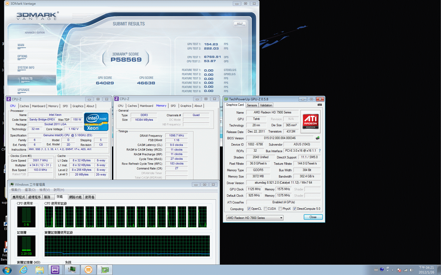Open Windows Explorer folder on taskbar
Viewport: 441px width, 275px height.
(x=40, y=270)
